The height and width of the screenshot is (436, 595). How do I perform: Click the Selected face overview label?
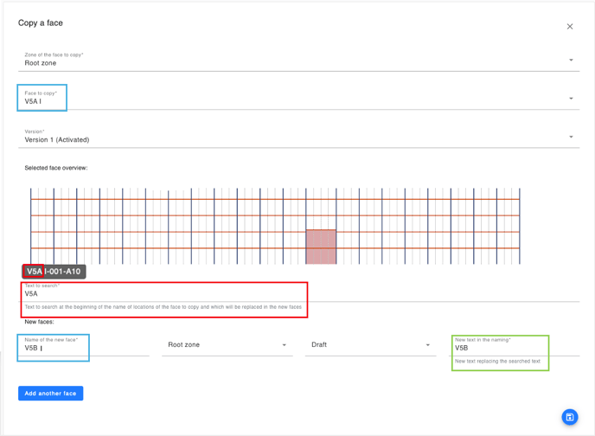pyautogui.click(x=56, y=168)
